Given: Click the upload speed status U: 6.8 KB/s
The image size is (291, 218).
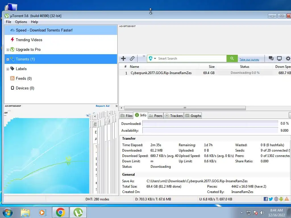Looking at the screenshot, I should [215, 199].
